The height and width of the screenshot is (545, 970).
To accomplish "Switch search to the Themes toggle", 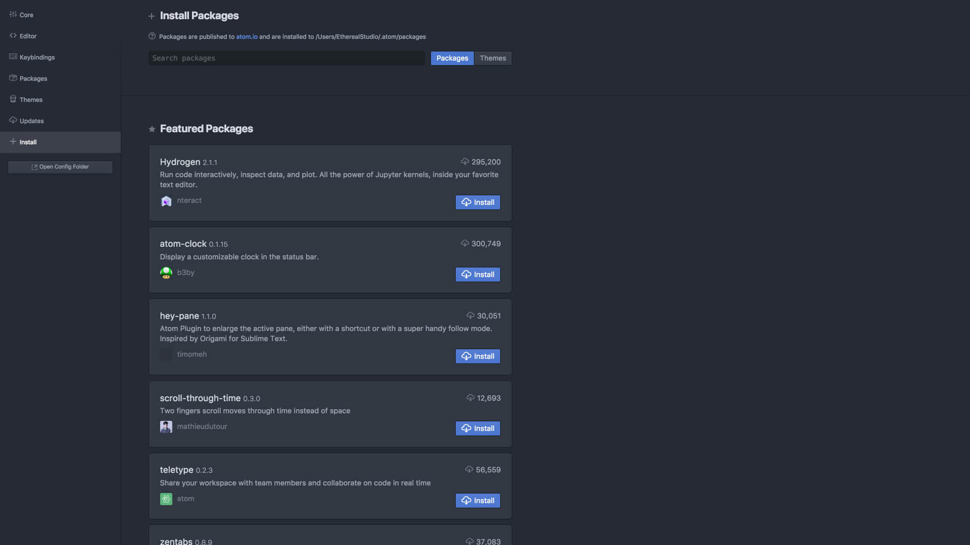I will 493,58.
